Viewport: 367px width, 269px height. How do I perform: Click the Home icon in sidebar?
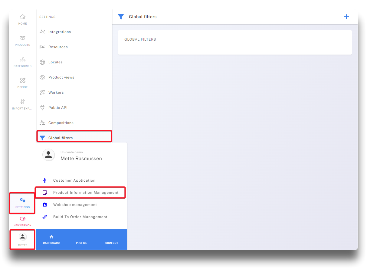point(22,17)
